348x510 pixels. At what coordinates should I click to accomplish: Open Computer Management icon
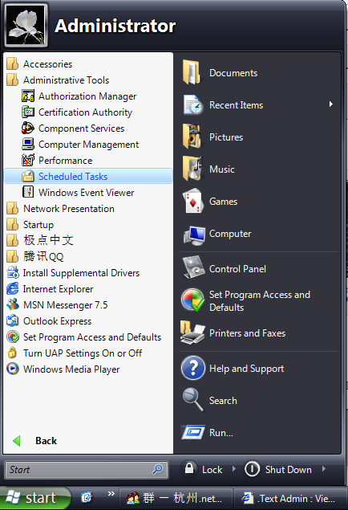[28, 144]
